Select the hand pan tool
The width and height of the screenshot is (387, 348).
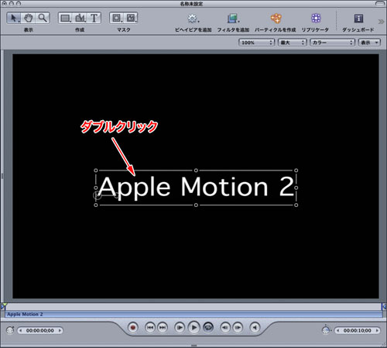[28, 18]
